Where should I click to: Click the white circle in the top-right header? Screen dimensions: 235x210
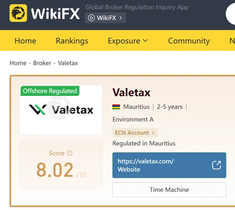pyautogui.click(x=230, y=14)
